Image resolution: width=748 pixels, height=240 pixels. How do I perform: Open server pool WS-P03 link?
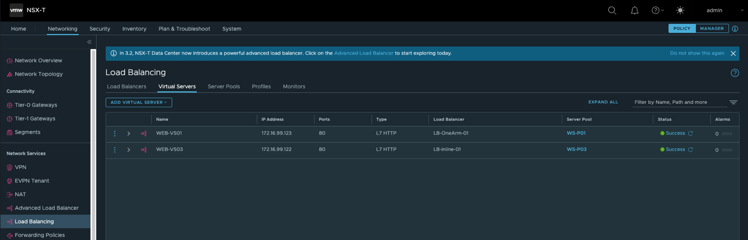point(577,149)
